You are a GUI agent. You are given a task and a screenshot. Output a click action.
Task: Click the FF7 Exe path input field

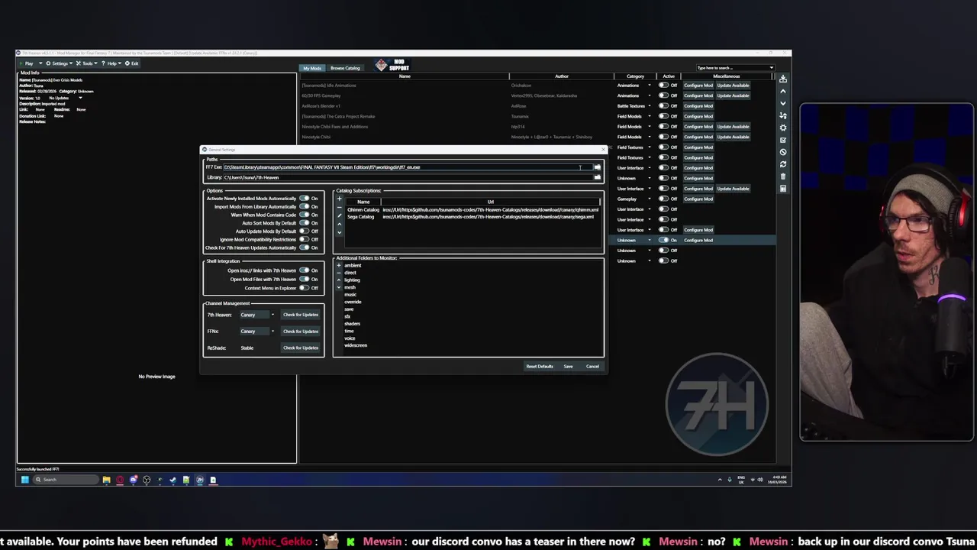tap(408, 167)
